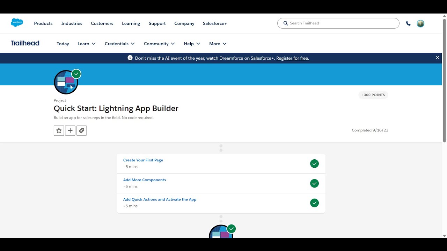The height and width of the screenshot is (251, 447).
Task: Add project to trailmix with plus icon
Action: click(x=70, y=131)
